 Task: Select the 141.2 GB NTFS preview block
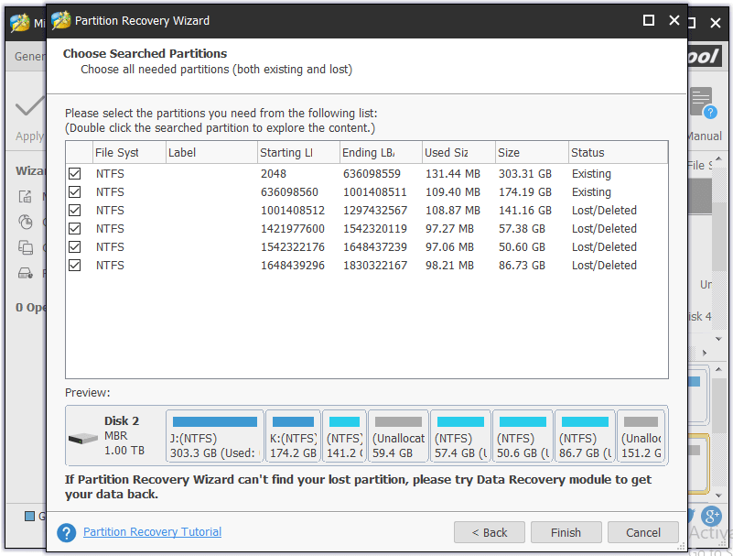tap(344, 436)
